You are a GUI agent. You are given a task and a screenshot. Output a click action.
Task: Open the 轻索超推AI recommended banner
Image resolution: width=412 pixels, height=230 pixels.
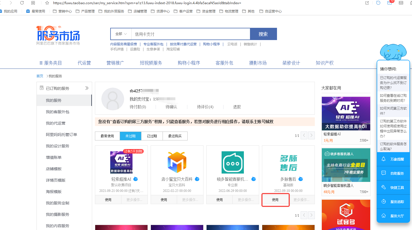tap(346, 113)
